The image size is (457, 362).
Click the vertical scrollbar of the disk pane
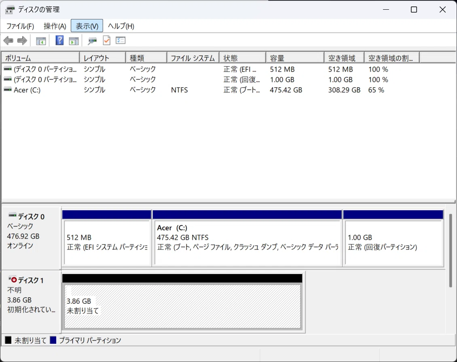point(450,251)
